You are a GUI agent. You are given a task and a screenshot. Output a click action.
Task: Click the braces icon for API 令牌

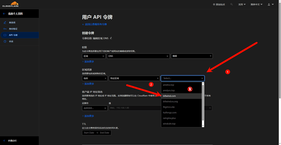click(5, 35)
